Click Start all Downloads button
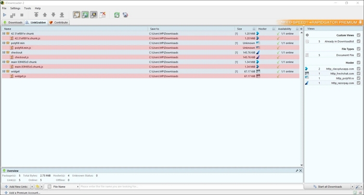The height and width of the screenshot is (195, 364). (327, 187)
